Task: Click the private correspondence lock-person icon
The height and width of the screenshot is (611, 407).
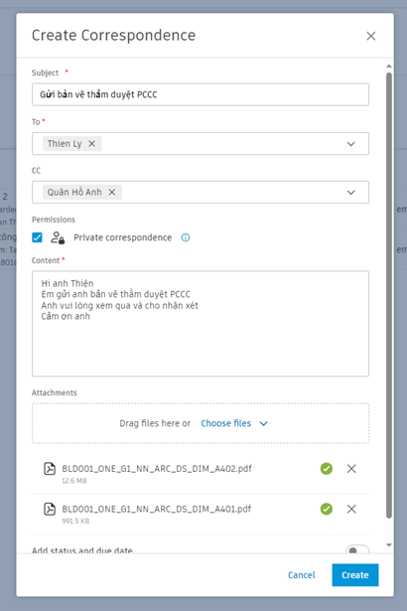Action: pos(58,237)
